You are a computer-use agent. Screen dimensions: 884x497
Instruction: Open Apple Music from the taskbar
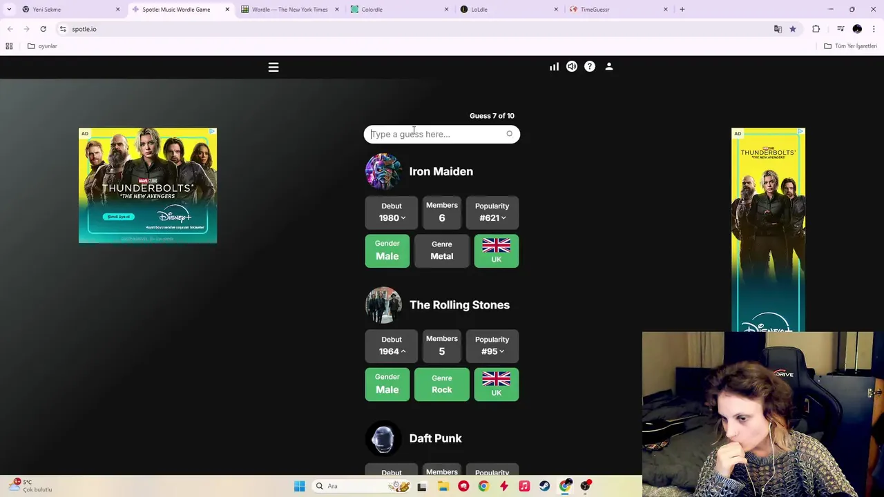[524, 486]
